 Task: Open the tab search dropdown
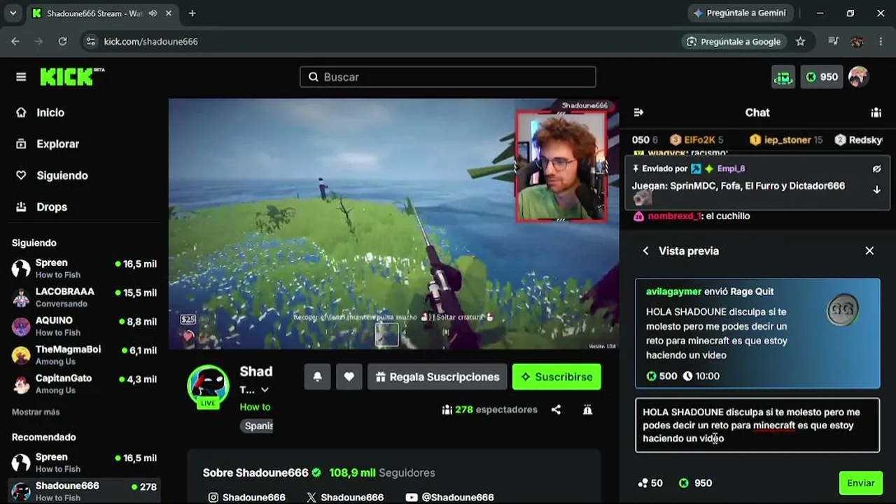click(x=13, y=13)
